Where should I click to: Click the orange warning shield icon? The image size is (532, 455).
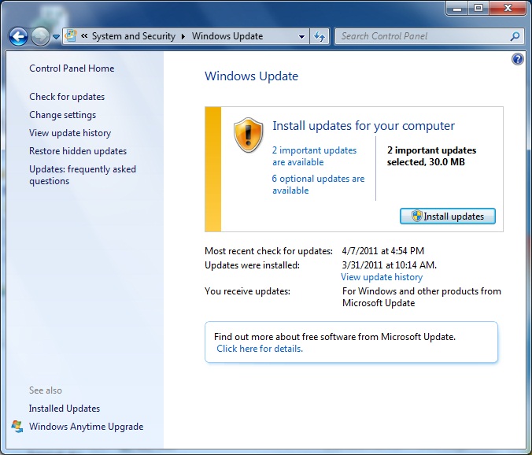[249, 135]
